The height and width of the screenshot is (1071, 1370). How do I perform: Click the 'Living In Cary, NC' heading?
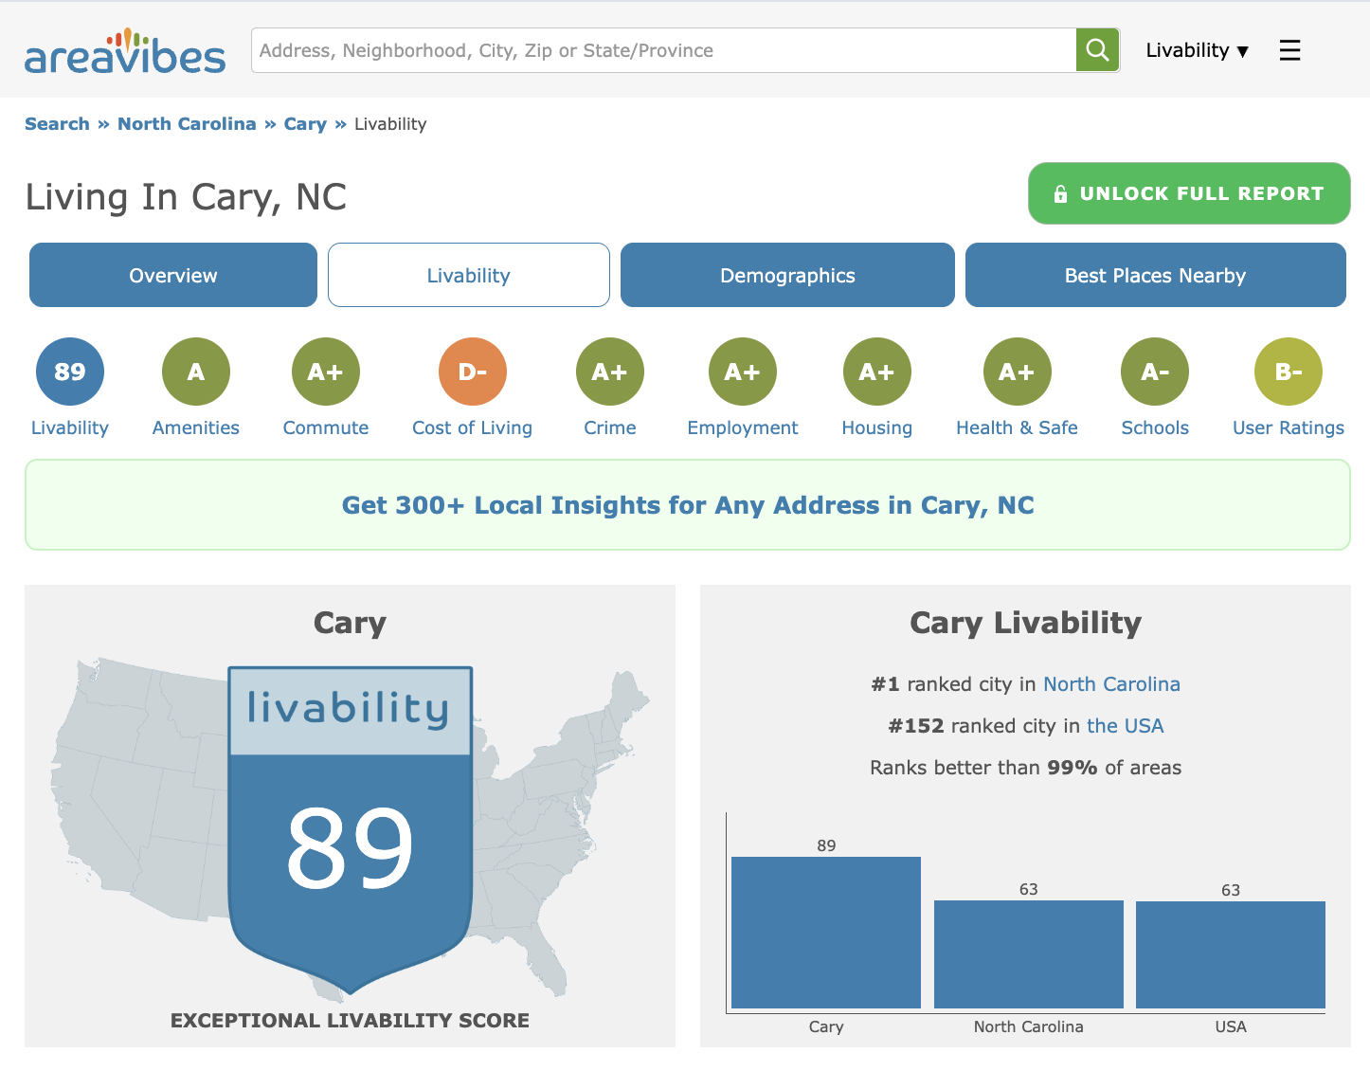coord(186,197)
